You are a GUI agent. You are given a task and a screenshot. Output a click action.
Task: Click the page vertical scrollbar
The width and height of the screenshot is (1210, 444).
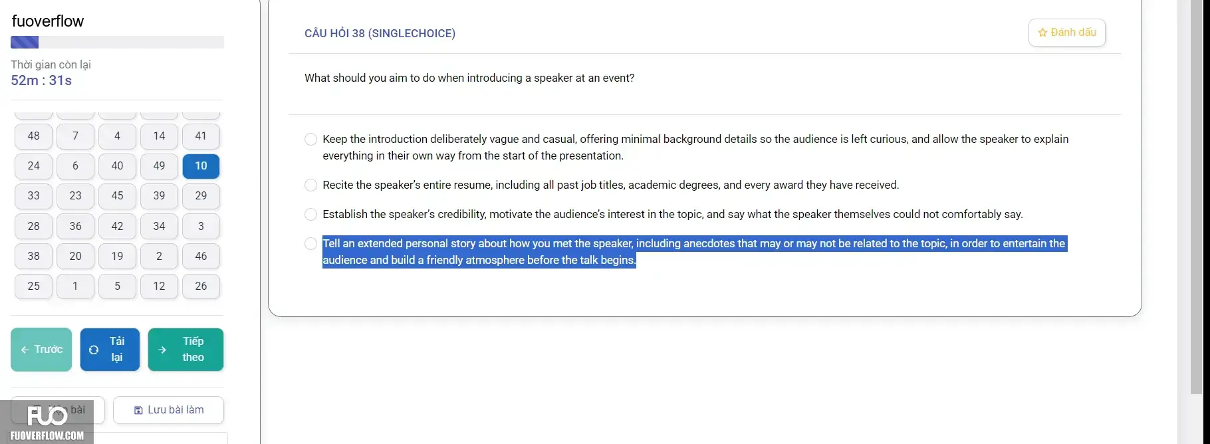[1196, 197]
